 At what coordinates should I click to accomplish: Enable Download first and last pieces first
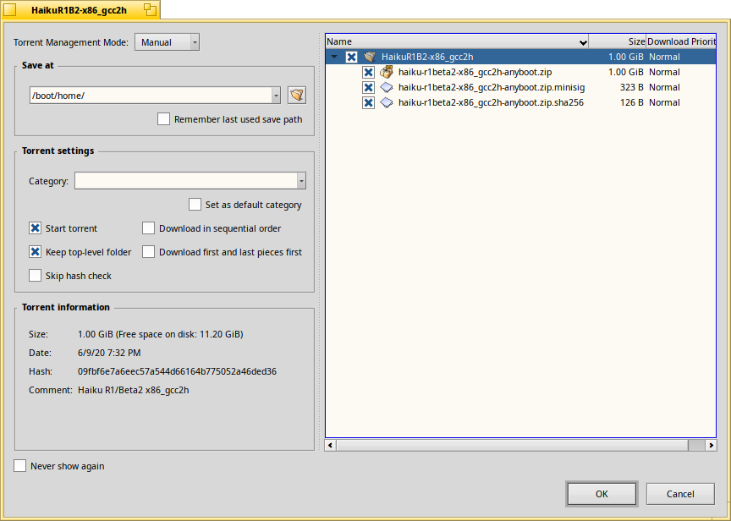pos(148,252)
